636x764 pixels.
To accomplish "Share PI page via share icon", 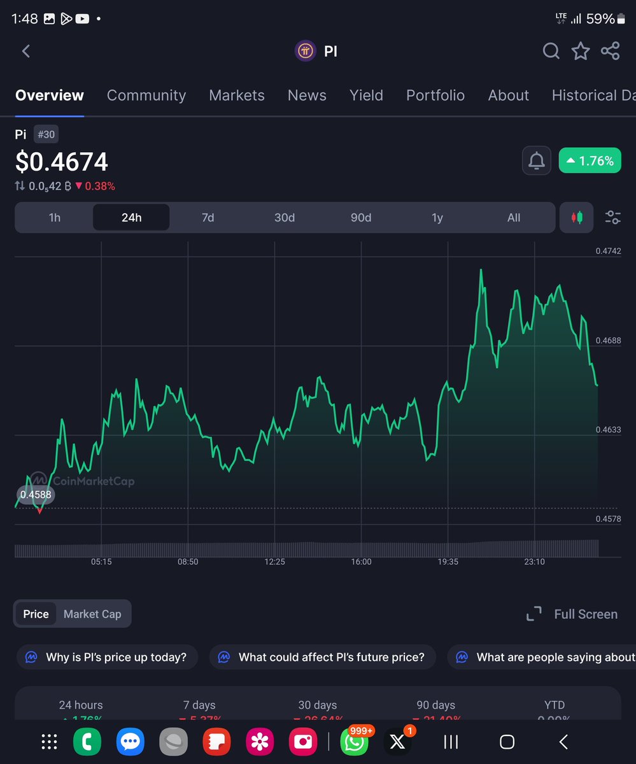I will pyautogui.click(x=610, y=51).
